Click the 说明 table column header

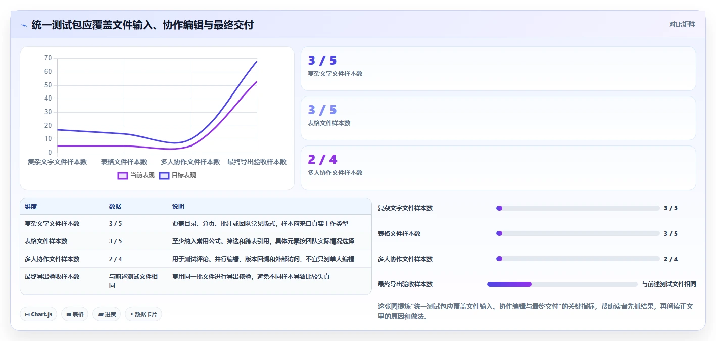(178, 207)
